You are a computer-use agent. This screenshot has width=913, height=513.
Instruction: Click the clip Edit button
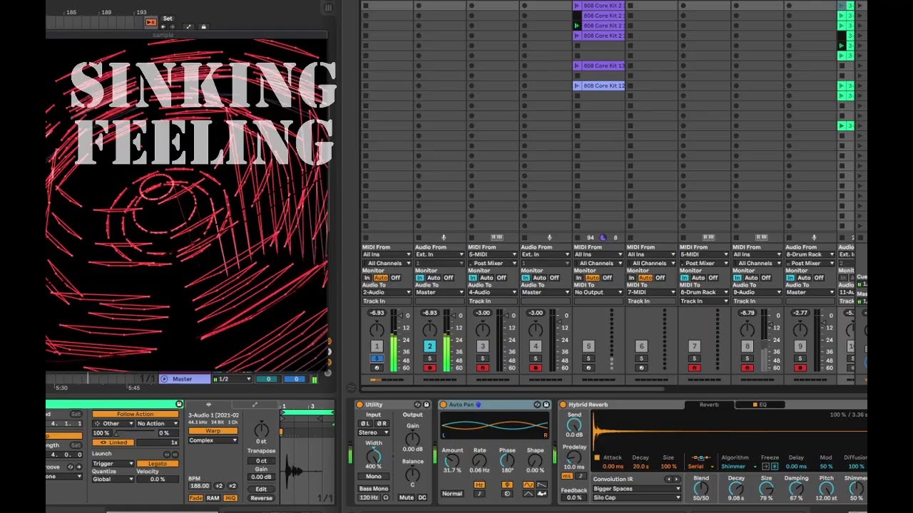point(261,489)
